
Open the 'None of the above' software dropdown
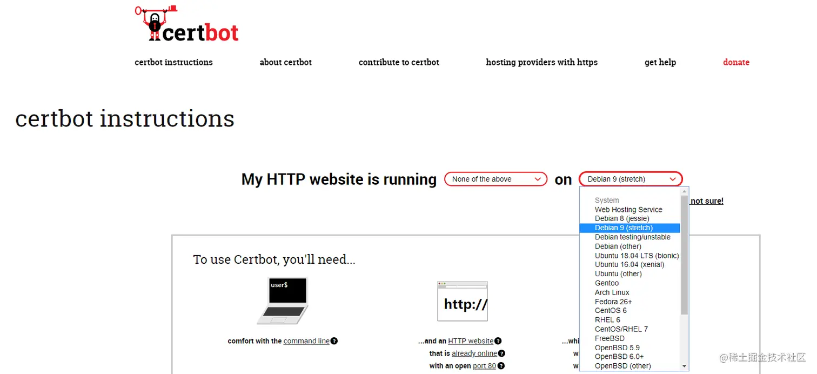495,179
